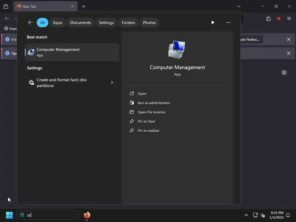Pin Computer Management to taskbar
This screenshot has width=296, height=222.
coord(149,131)
